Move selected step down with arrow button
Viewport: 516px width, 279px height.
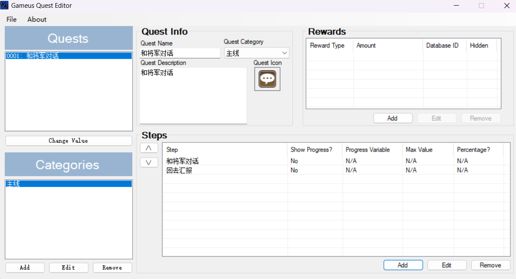coord(149,162)
